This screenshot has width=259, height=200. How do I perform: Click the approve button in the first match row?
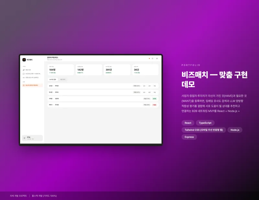[144, 86]
